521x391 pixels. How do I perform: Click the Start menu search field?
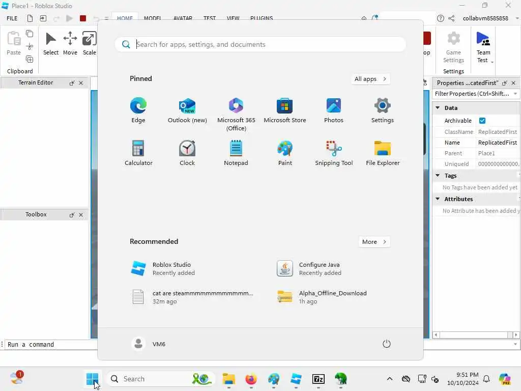pyautogui.click(x=260, y=44)
